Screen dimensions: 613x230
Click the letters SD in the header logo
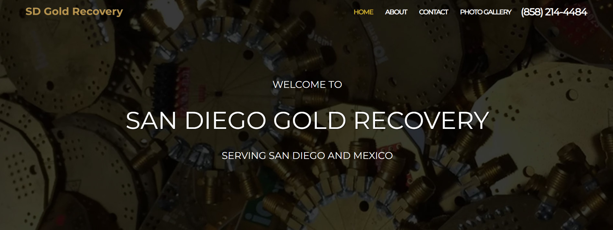coord(33,11)
